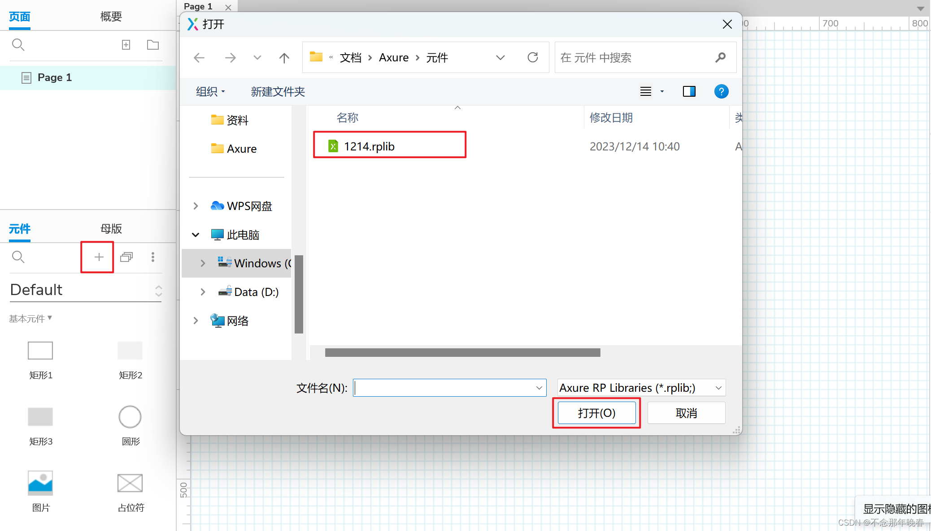The height and width of the screenshot is (531, 931).
Task: Click the add folder icon in Pages
Action: tap(153, 45)
